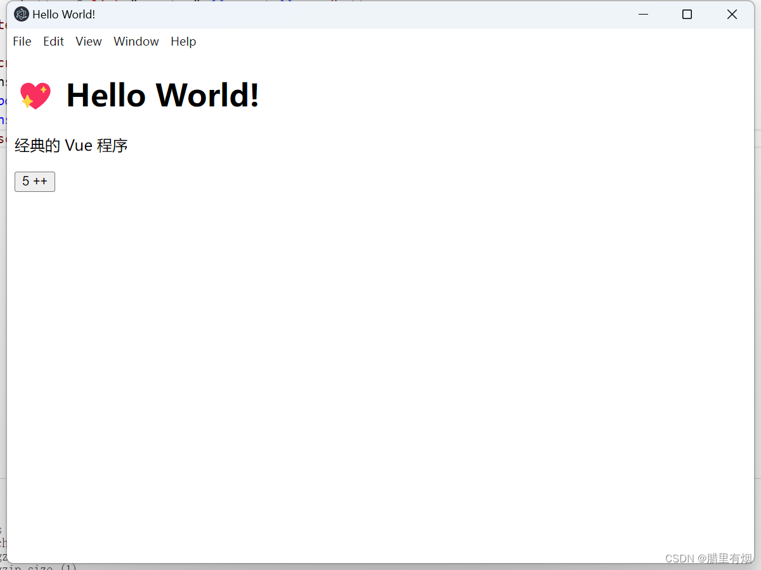The width and height of the screenshot is (761, 570).
Task: Open the Edit menu
Action: point(53,41)
